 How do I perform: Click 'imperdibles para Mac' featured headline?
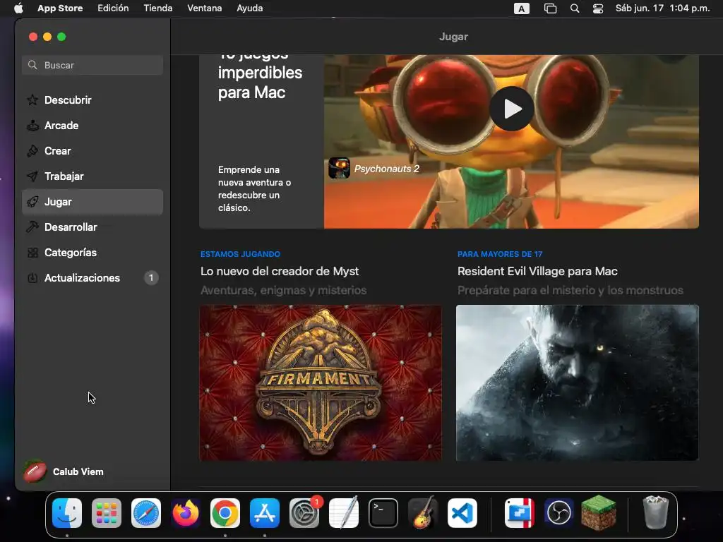(260, 83)
